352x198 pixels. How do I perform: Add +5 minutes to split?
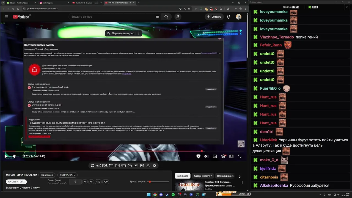tap(91, 182)
